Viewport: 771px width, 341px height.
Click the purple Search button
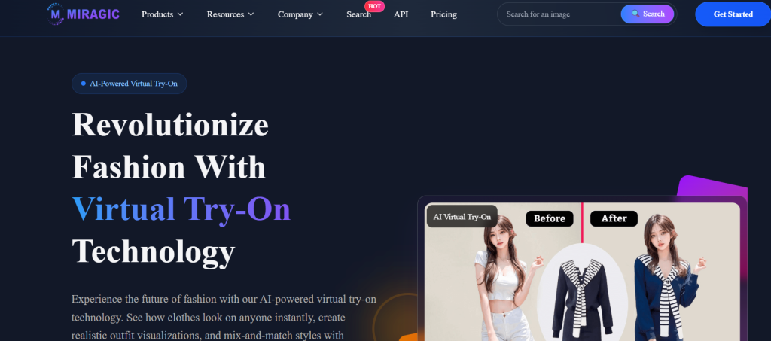647,14
